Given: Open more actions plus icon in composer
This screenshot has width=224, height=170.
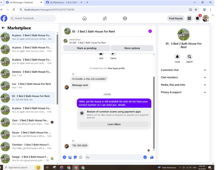Looking at the screenshot, I should pyautogui.click(x=65, y=157).
